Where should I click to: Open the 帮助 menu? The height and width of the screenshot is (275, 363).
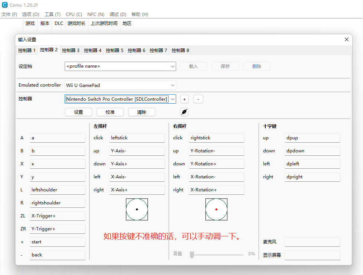click(x=139, y=14)
